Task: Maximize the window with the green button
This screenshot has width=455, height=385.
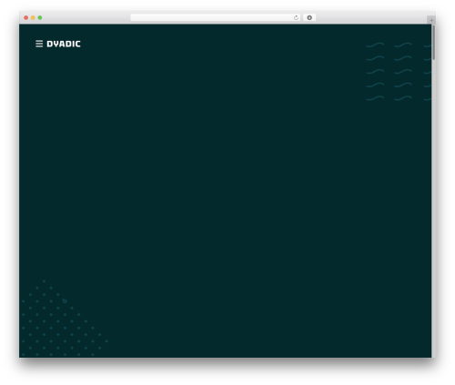Action: [x=40, y=17]
